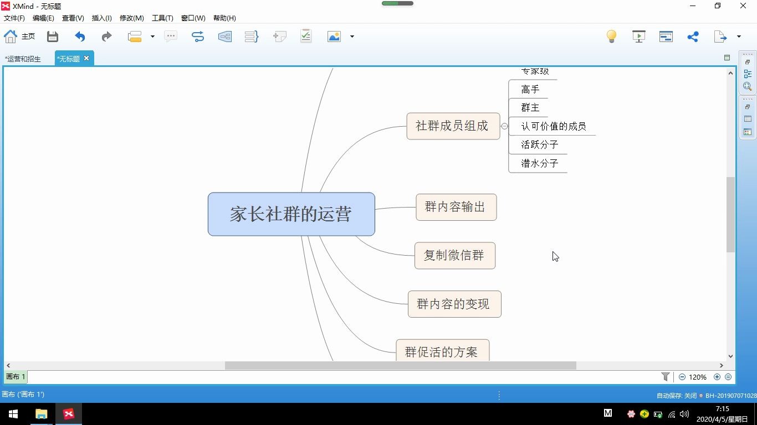Switch to the 运营和招生 tab
The width and height of the screenshot is (757, 425).
coord(23,59)
